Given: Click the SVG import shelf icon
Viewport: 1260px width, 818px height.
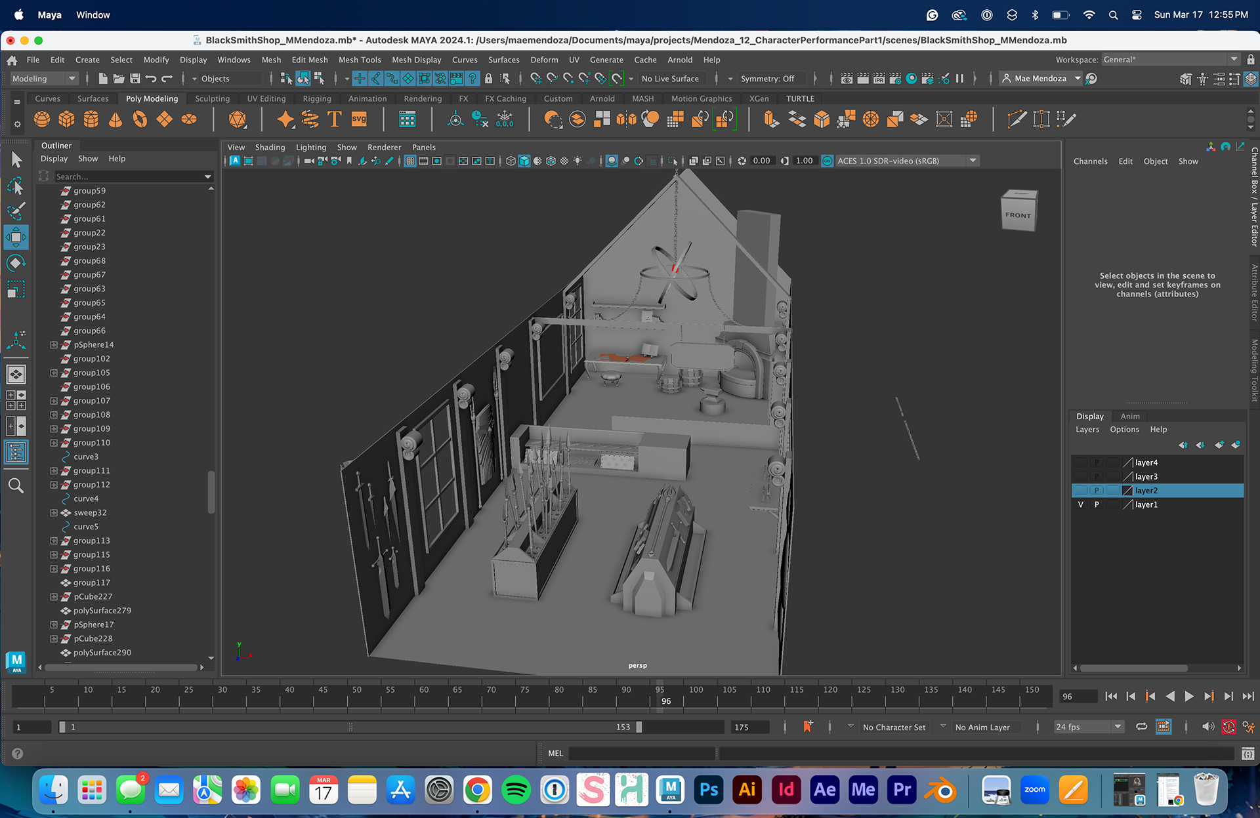Looking at the screenshot, I should [359, 119].
